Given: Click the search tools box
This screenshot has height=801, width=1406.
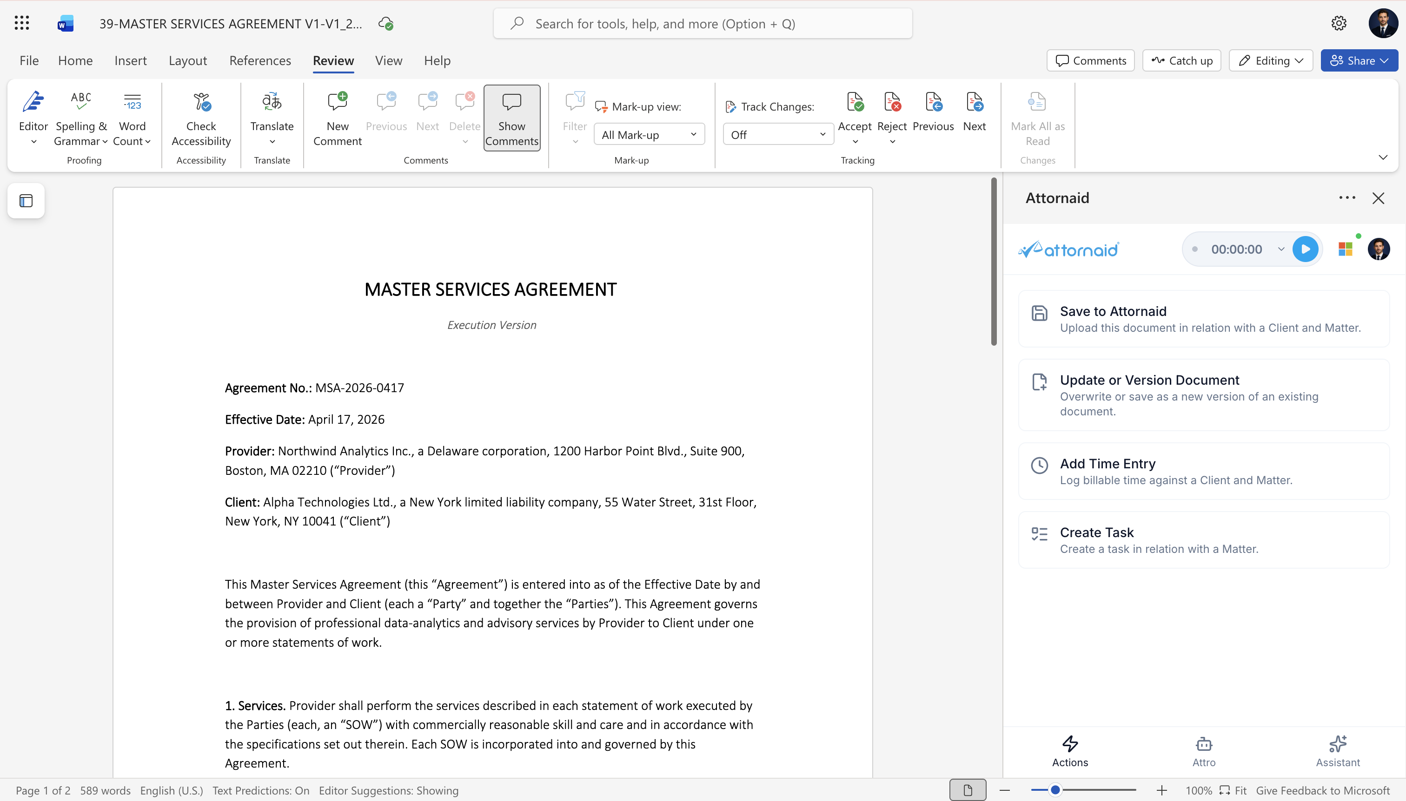Looking at the screenshot, I should click(703, 24).
